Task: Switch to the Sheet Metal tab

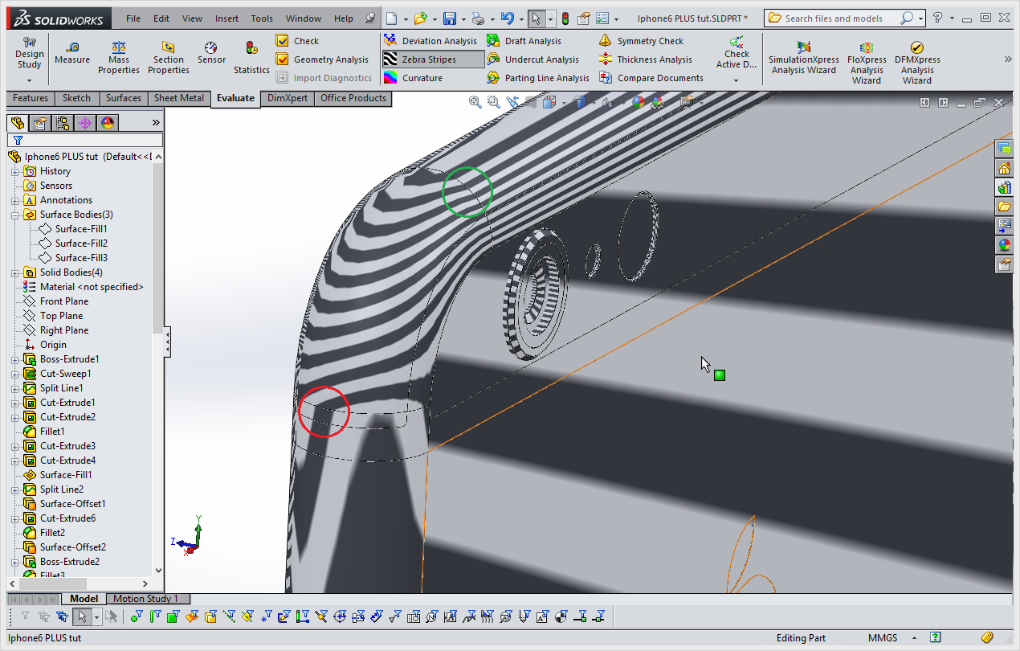Action: tap(179, 98)
